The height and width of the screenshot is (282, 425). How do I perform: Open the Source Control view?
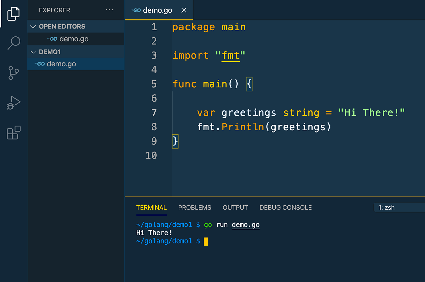[x=13, y=73]
